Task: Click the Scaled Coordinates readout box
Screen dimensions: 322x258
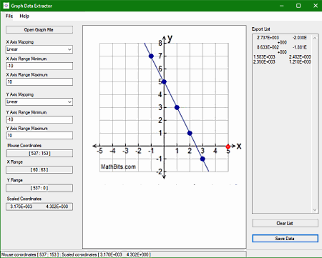Action: point(39,207)
